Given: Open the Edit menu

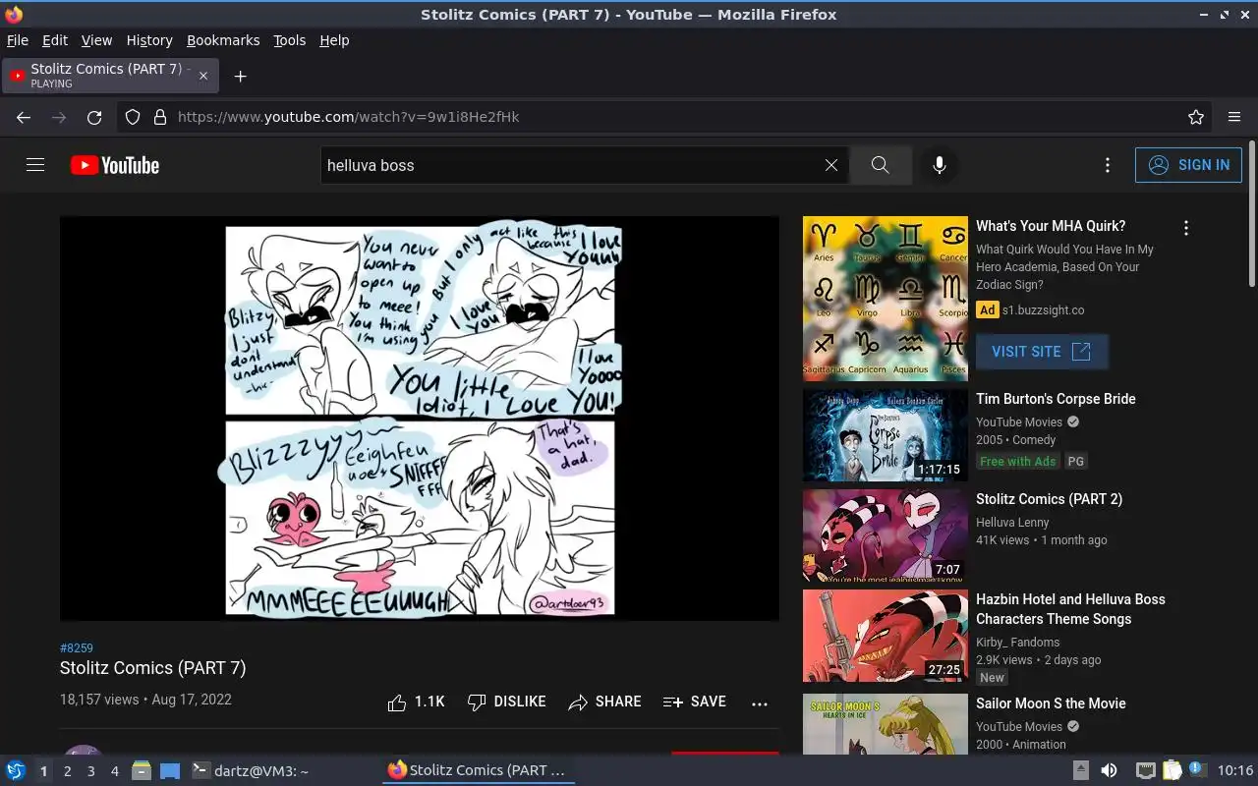Looking at the screenshot, I should pos(55,40).
